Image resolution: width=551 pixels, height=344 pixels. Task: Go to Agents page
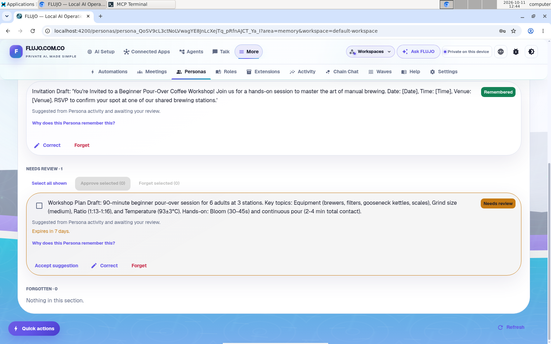pyautogui.click(x=191, y=52)
